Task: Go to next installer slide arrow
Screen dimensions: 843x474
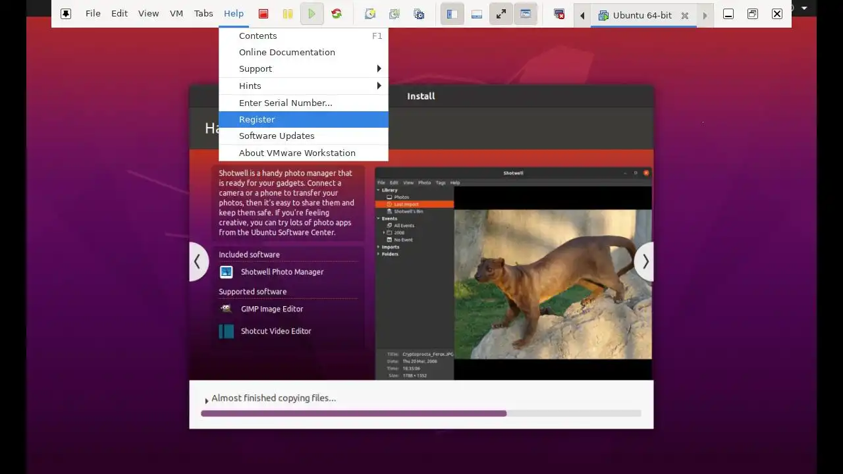Action: click(645, 261)
